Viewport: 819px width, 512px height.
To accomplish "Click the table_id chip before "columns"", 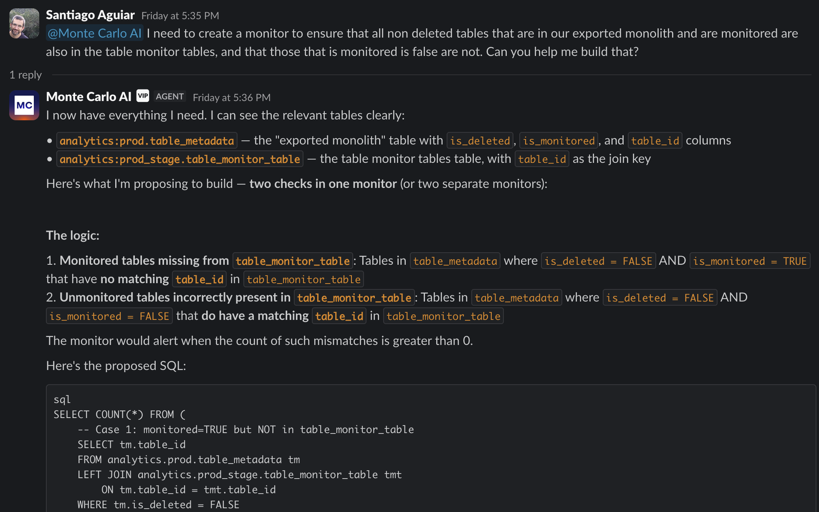I will click(655, 141).
